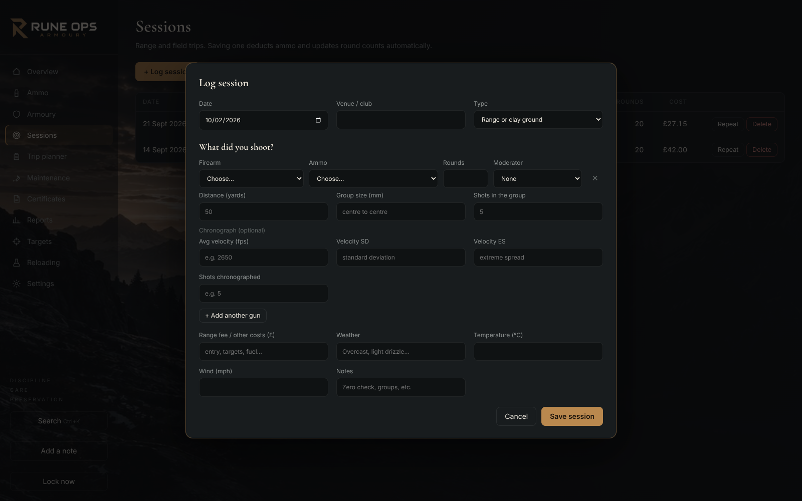Click the Temperature (°C) field
This screenshot has width=802, height=501.
point(538,352)
